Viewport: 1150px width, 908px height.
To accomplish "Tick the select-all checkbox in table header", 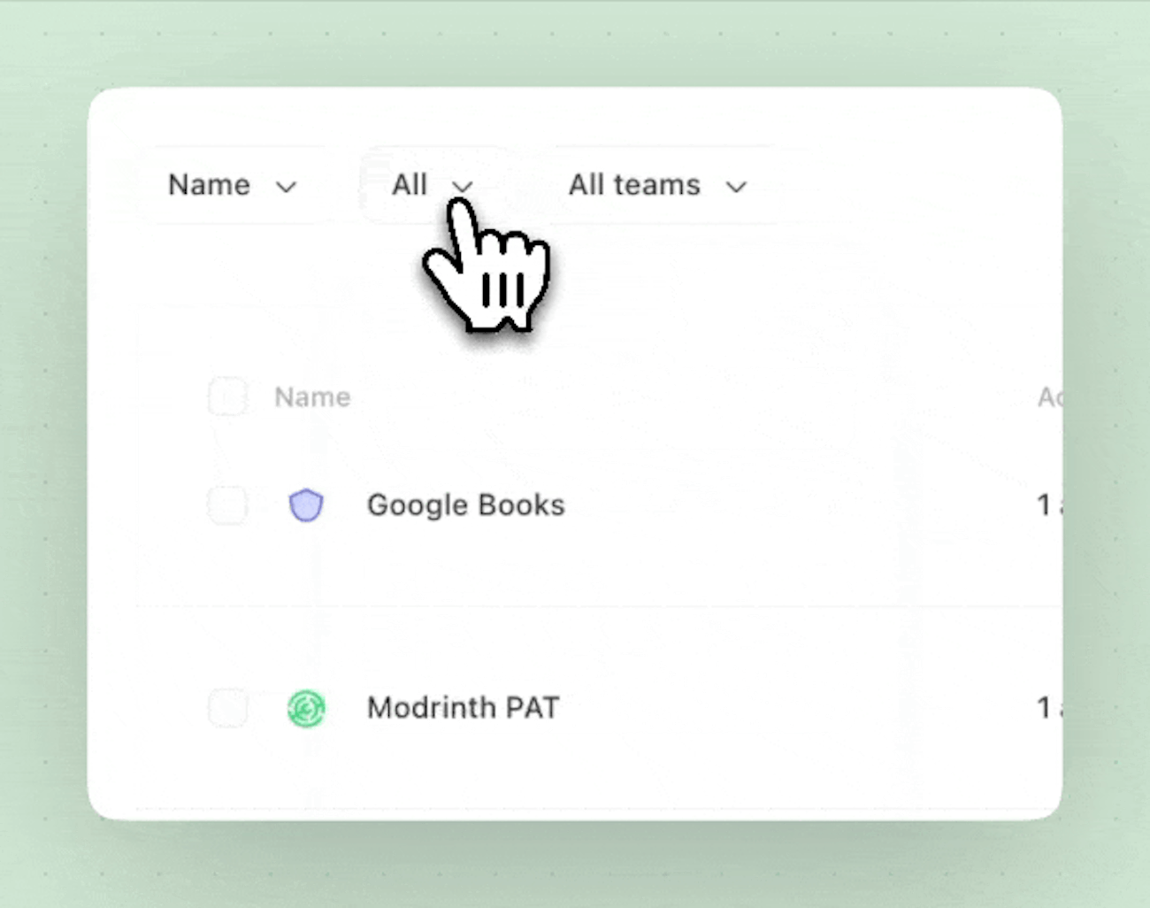I will pyautogui.click(x=227, y=396).
